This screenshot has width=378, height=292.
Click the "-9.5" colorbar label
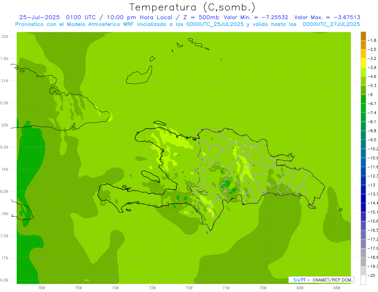click(x=372, y=140)
